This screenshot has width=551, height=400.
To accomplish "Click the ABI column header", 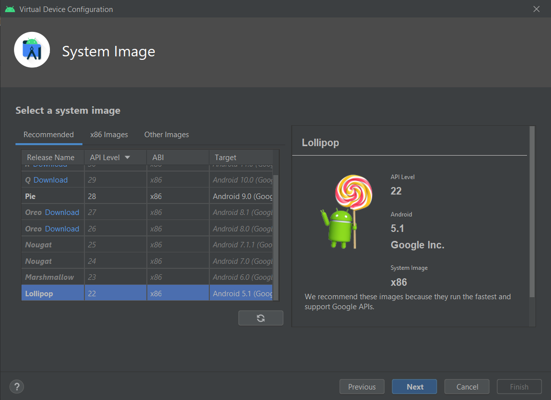I will pos(178,158).
